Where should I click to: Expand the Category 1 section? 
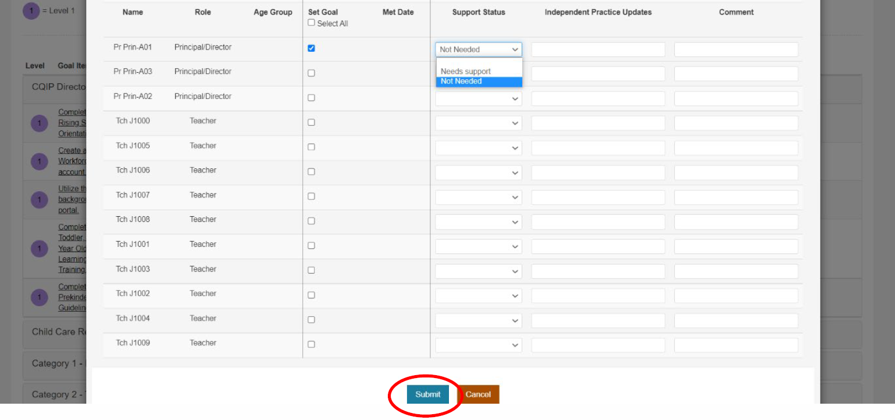pyautogui.click(x=58, y=363)
